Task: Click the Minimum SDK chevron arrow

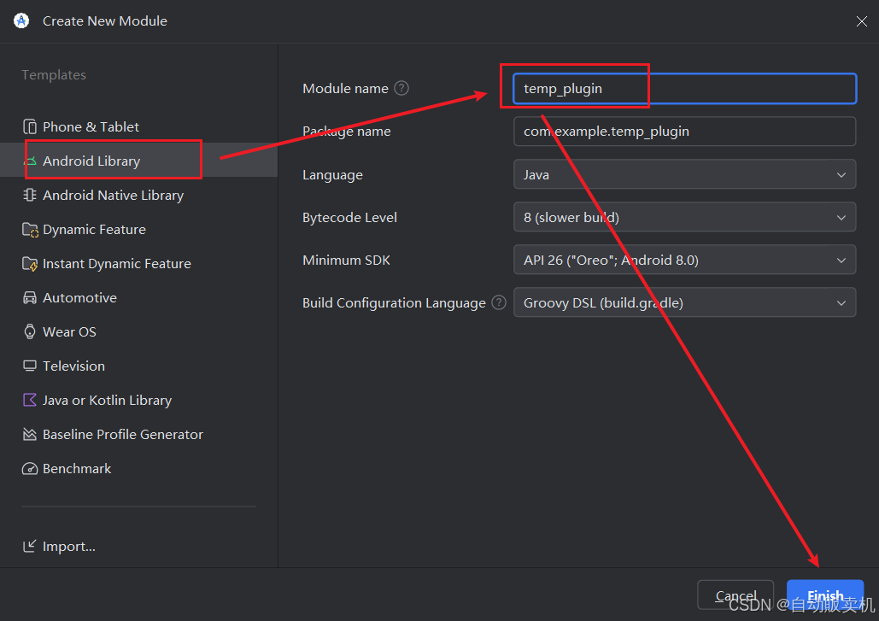Action: (x=841, y=260)
